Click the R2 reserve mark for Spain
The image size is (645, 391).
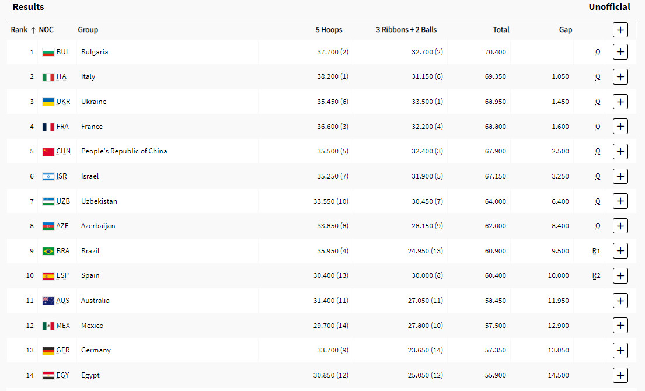[596, 276]
